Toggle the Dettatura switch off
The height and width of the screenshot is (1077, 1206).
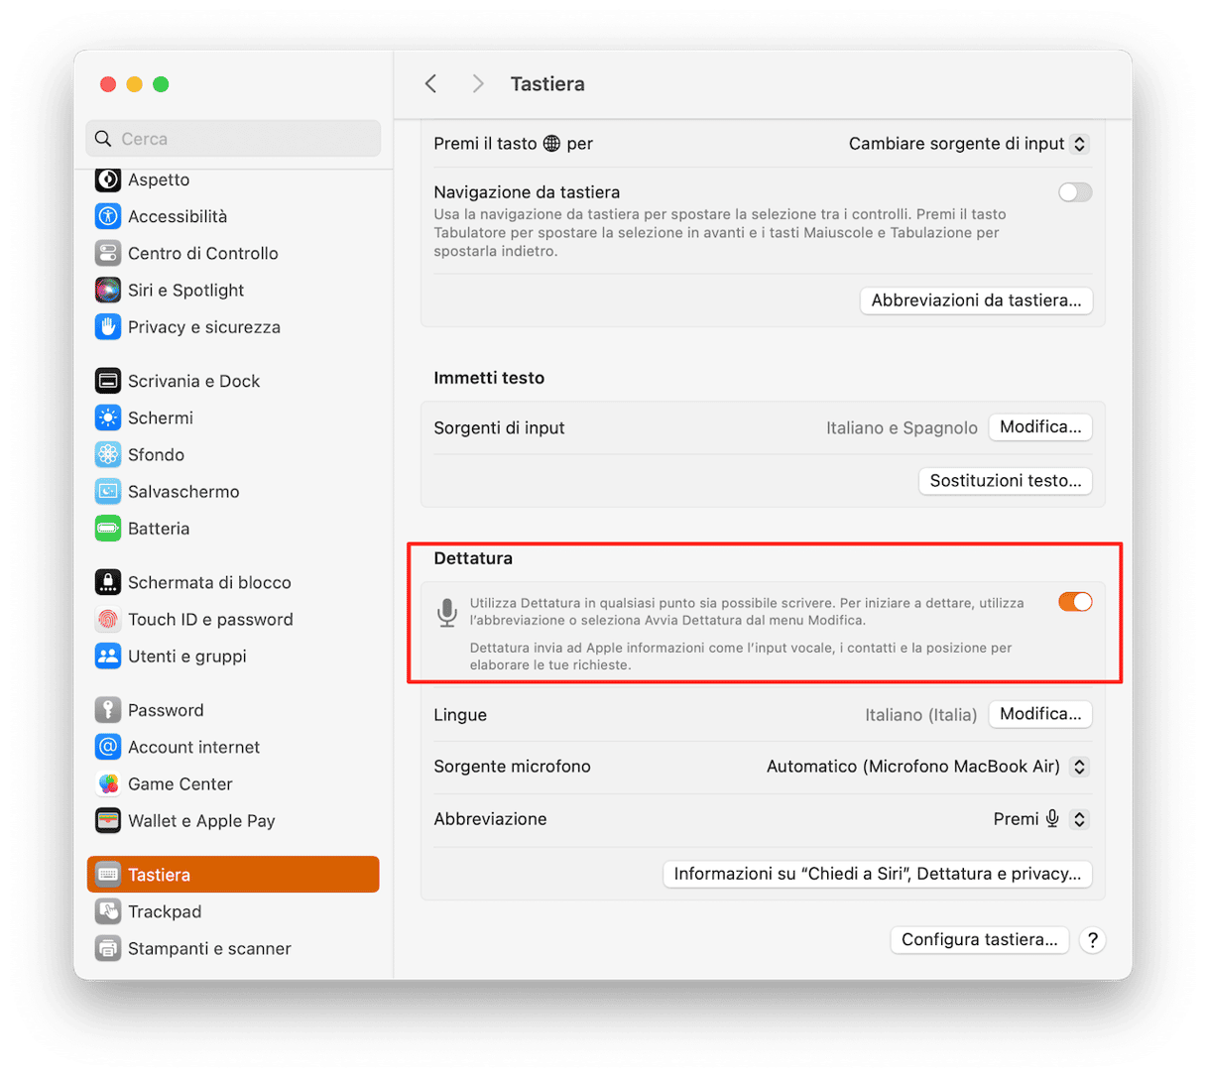point(1075,602)
